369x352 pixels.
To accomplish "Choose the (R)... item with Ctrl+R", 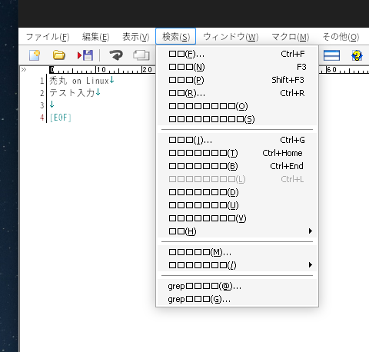I will (x=237, y=93).
